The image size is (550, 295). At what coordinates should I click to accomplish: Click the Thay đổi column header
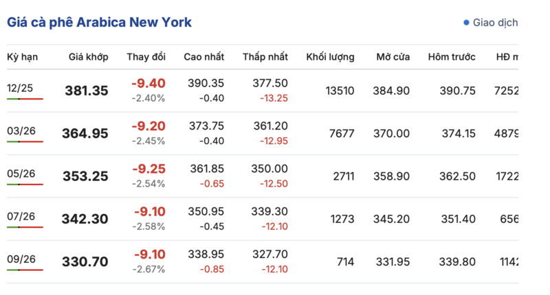pos(146,56)
